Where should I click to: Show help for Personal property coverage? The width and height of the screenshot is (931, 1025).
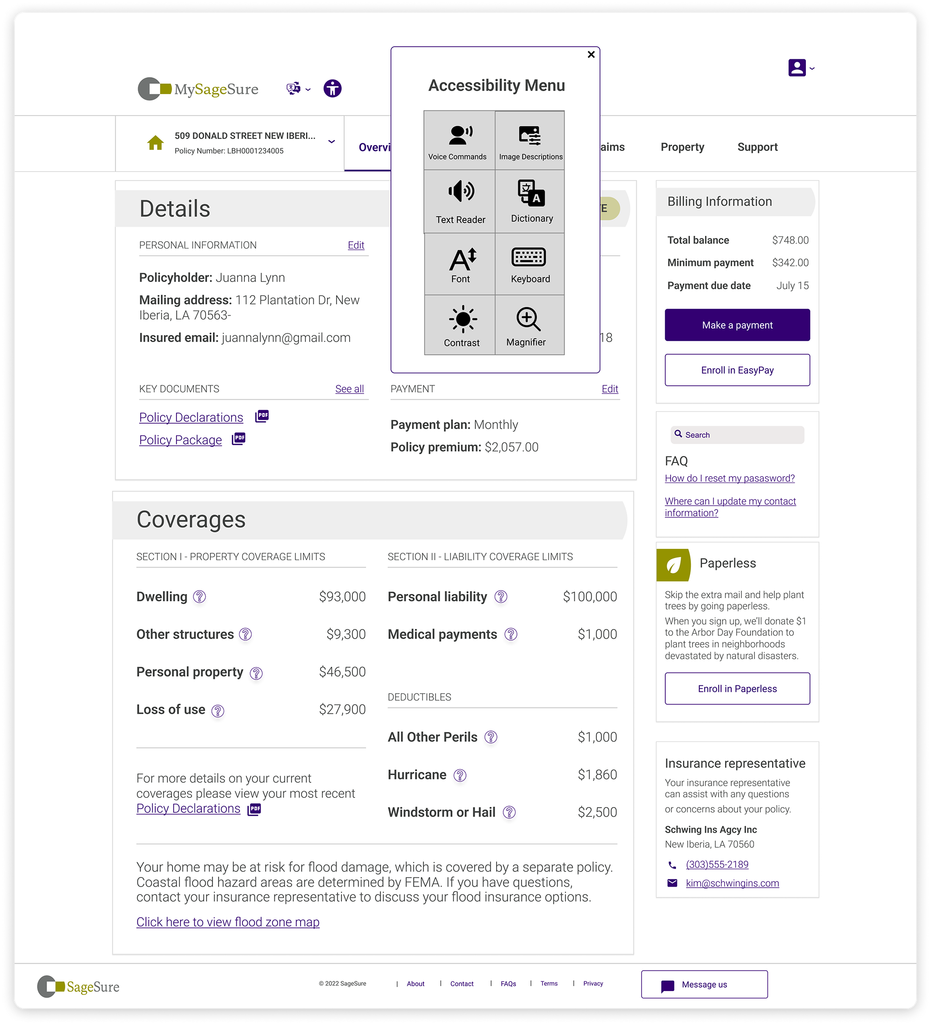(x=257, y=673)
